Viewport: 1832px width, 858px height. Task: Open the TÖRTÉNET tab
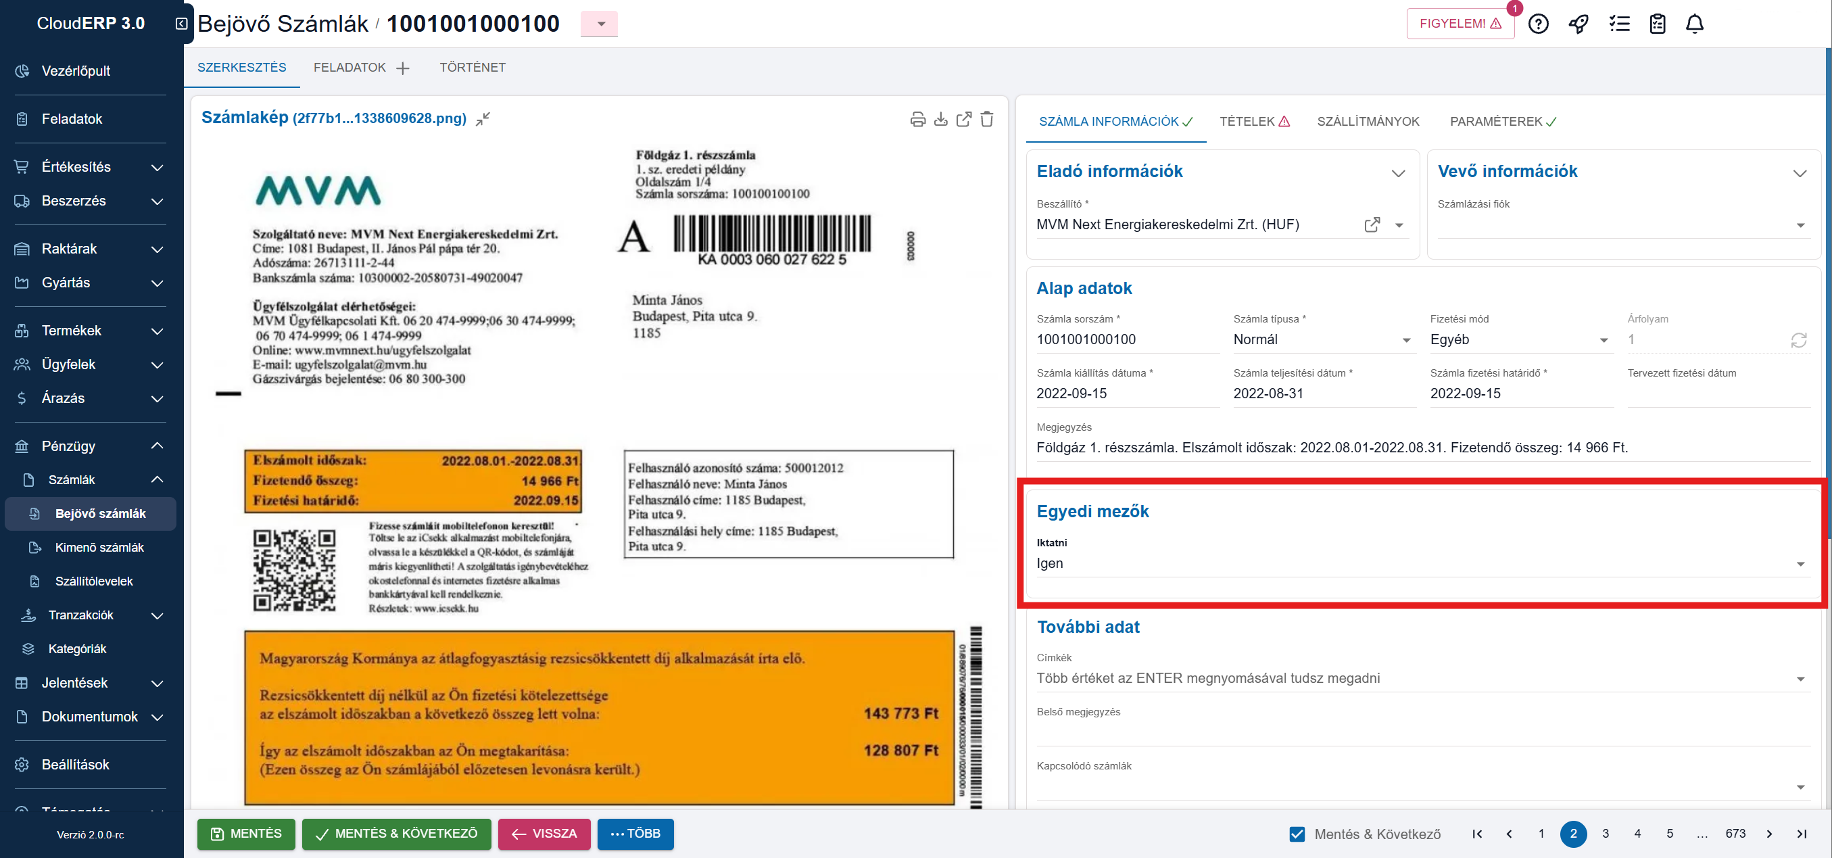coord(473,68)
